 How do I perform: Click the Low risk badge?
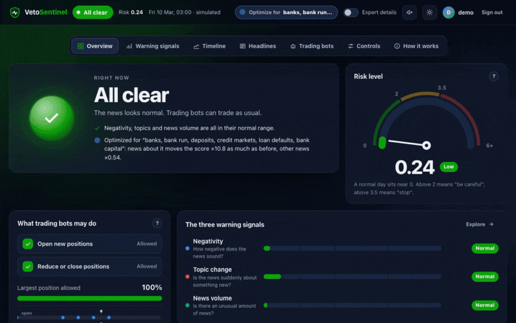click(x=449, y=167)
